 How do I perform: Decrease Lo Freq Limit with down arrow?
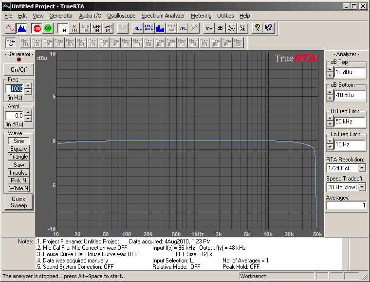pyautogui.click(x=331, y=147)
